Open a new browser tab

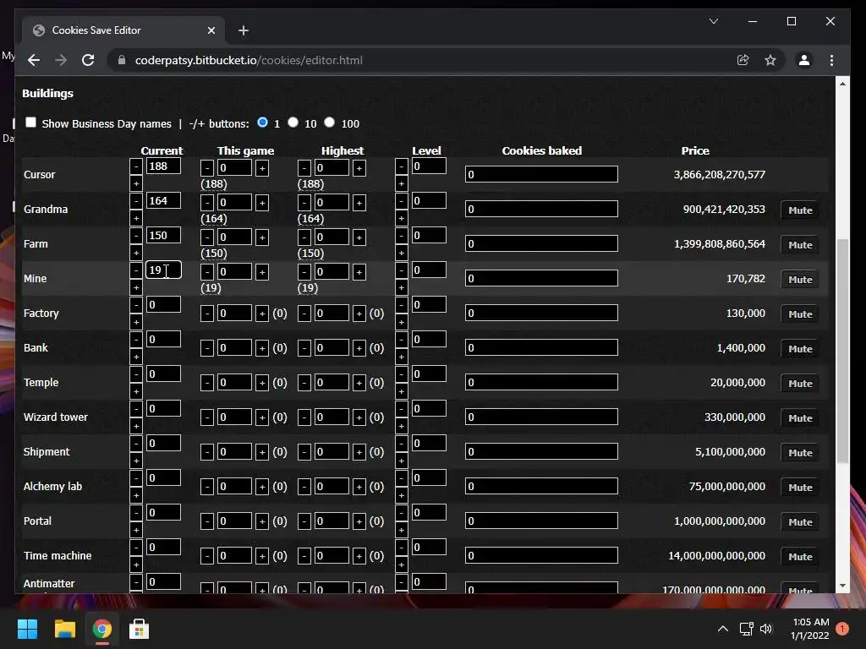tap(244, 30)
